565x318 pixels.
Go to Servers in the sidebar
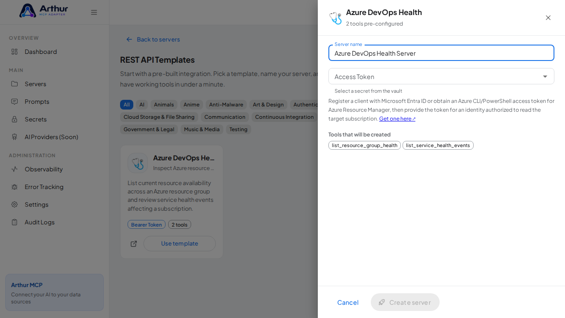55,84
